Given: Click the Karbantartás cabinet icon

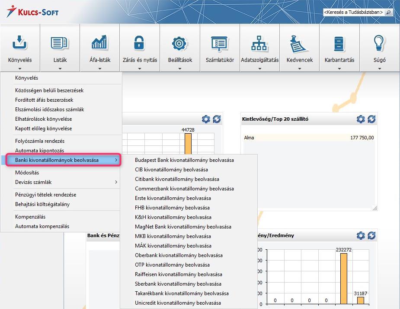Looking at the screenshot, I should 339,44.
